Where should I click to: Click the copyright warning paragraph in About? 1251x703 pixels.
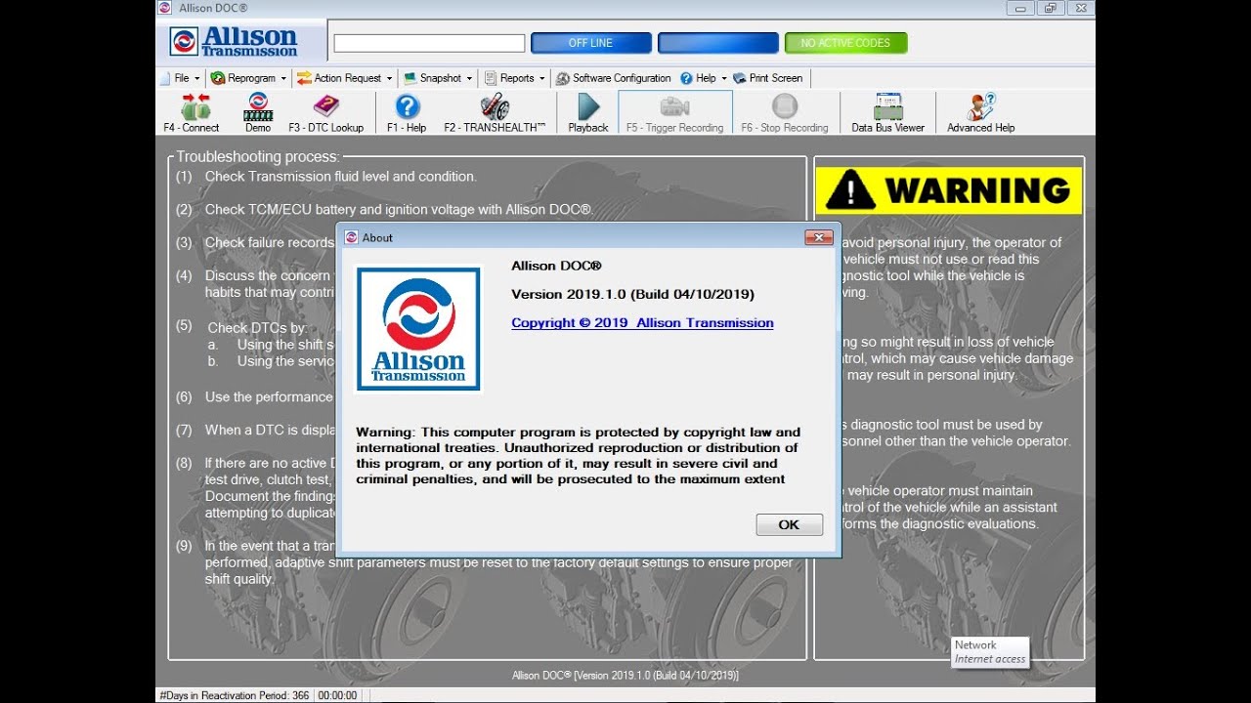tap(578, 456)
